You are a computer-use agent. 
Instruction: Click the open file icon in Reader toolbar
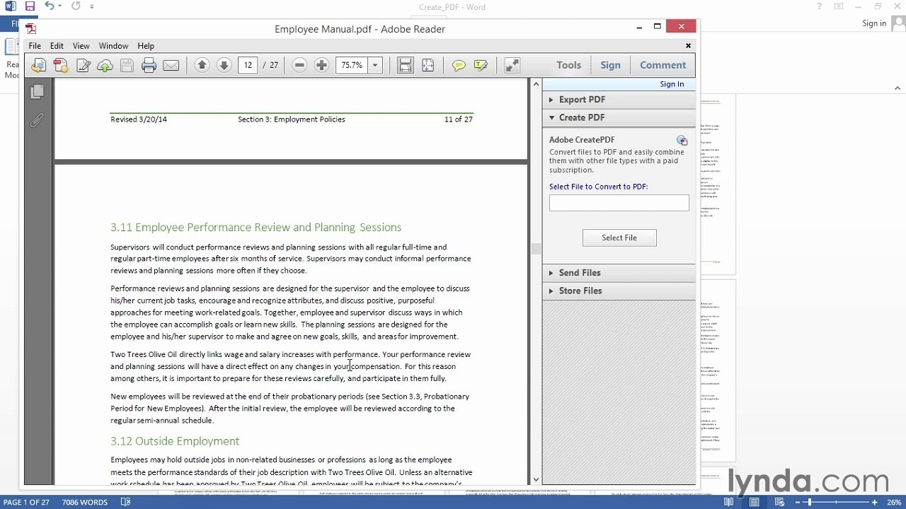38,65
